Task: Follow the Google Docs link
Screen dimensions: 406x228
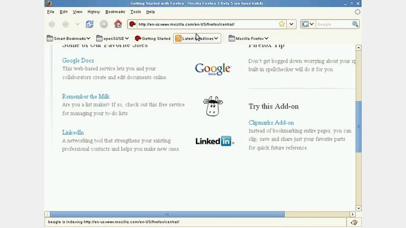Action: pyautogui.click(x=78, y=61)
